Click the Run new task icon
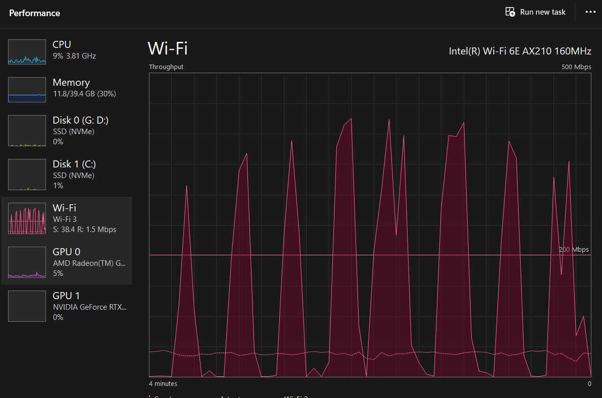 510,12
